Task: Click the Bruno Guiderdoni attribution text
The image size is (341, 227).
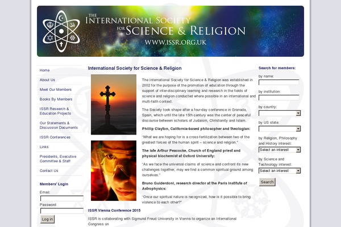Action: [194, 186]
